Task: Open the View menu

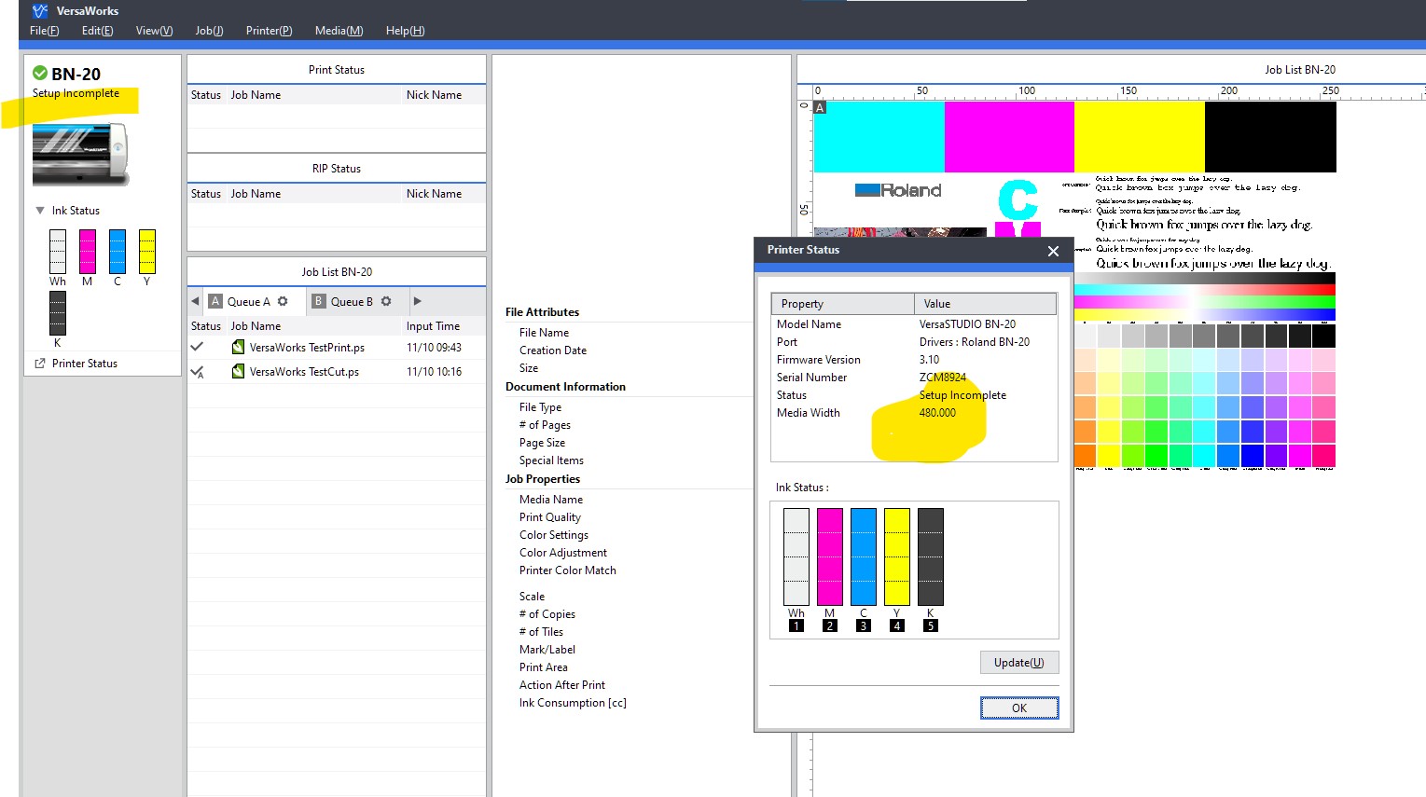Action: click(x=154, y=31)
